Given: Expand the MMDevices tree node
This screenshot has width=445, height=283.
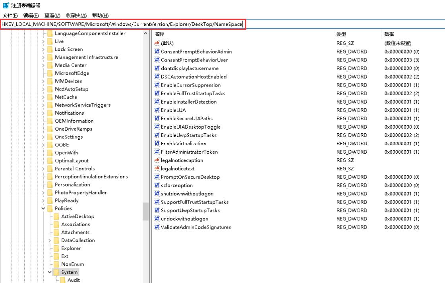Looking at the screenshot, I should point(43,81).
